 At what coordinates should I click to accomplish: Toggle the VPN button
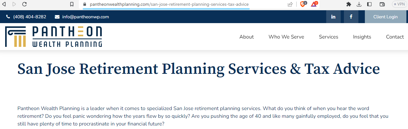(399, 4)
